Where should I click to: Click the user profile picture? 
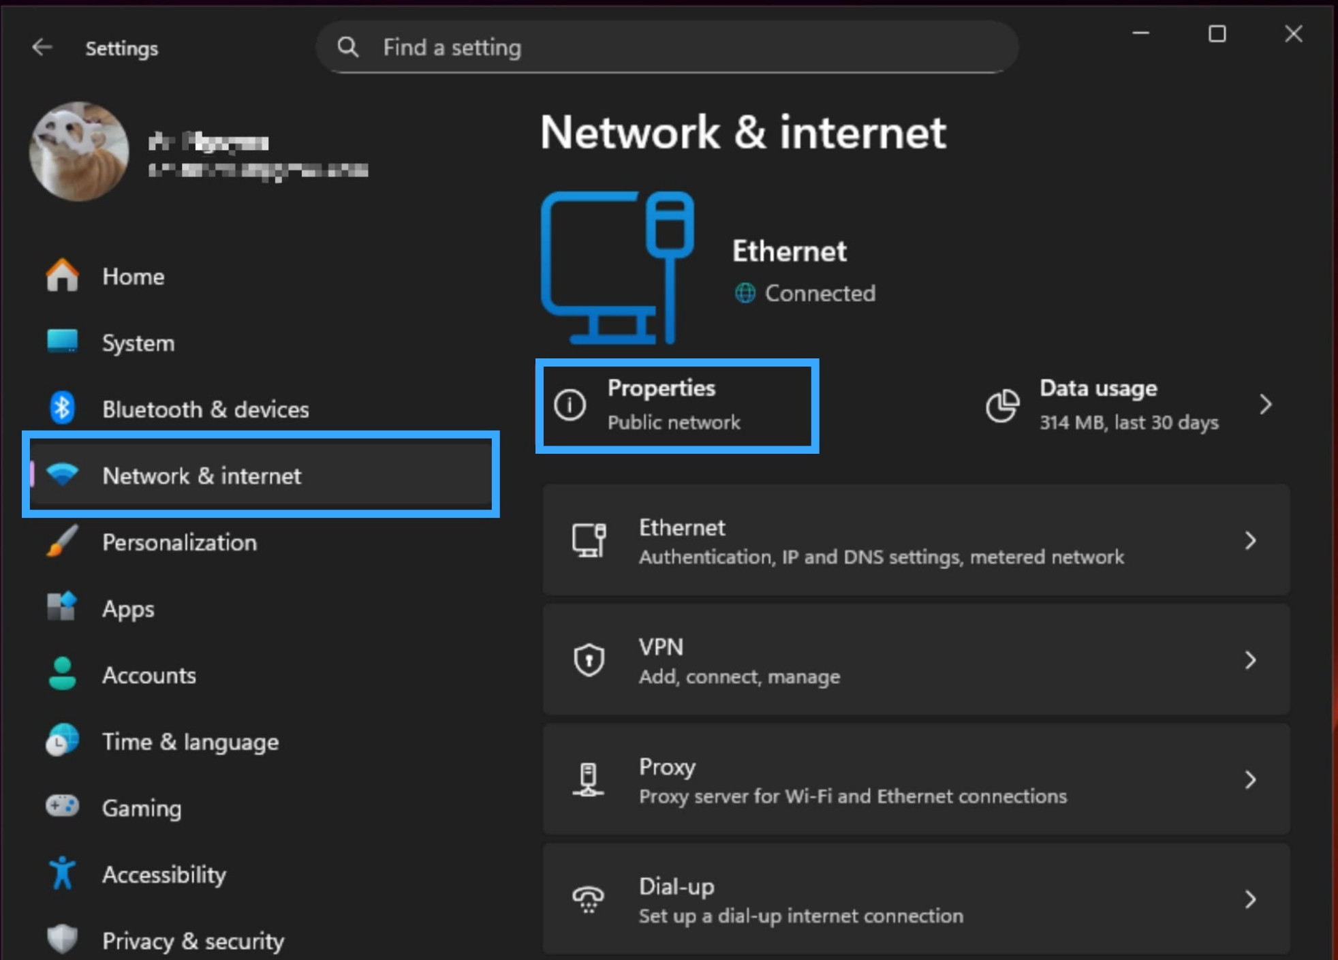(79, 151)
